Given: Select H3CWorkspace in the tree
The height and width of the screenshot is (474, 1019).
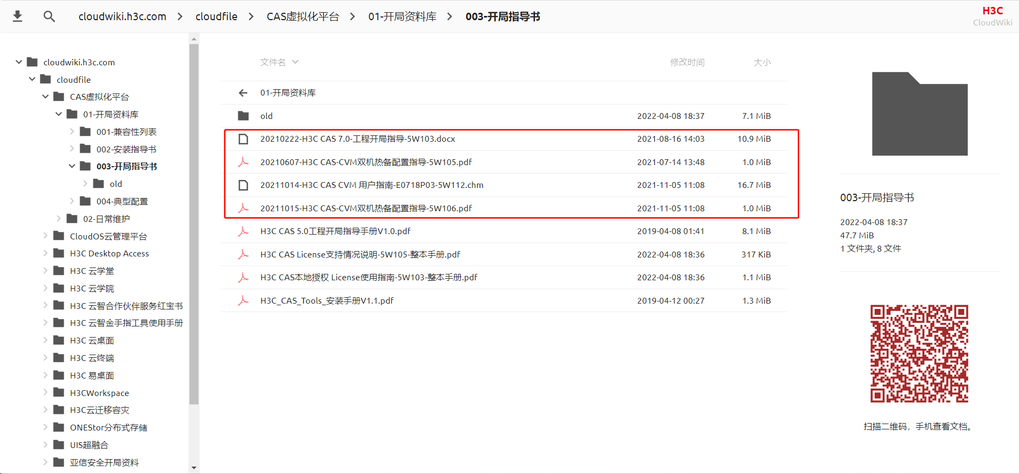Looking at the screenshot, I should 99,393.
